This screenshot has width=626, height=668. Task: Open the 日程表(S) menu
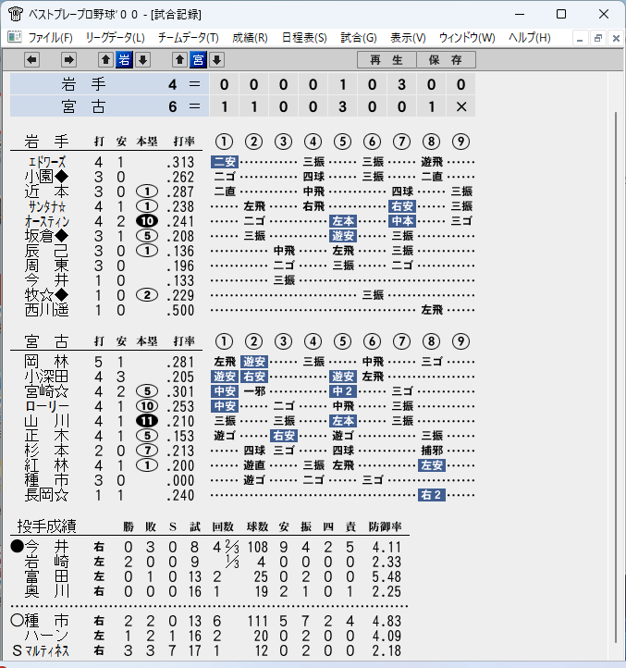pos(304,38)
